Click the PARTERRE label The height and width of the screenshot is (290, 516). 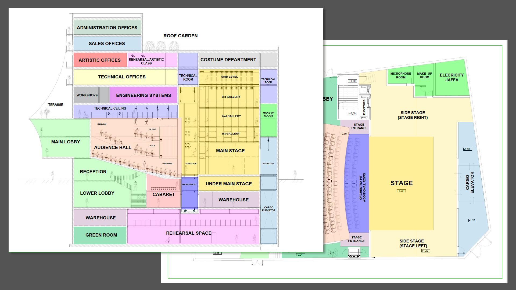167,164
